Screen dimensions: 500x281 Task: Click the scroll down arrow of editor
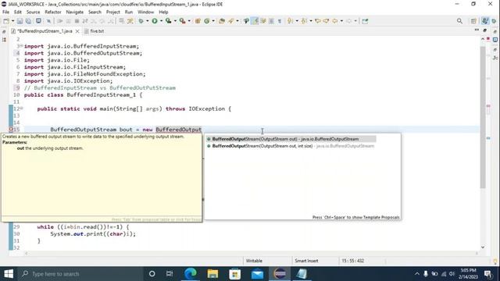(483, 247)
